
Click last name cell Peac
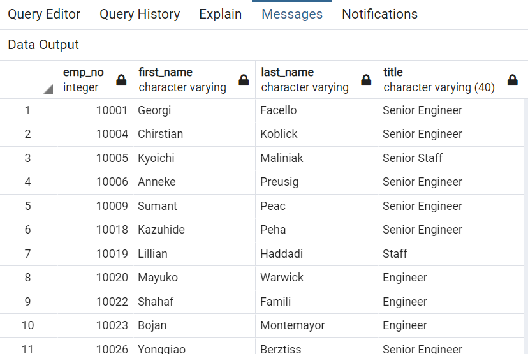coord(316,206)
